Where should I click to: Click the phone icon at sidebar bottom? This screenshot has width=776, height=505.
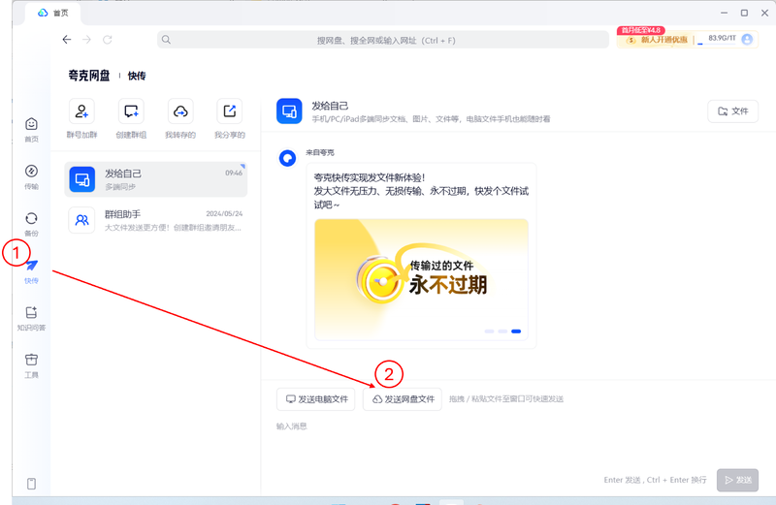point(31,484)
